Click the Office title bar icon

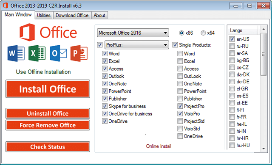[6, 5]
